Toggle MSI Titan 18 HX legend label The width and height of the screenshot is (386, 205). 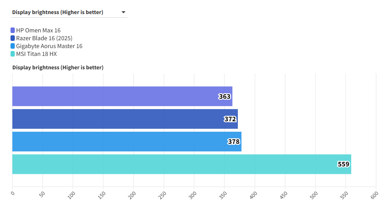tap(36, 54)
